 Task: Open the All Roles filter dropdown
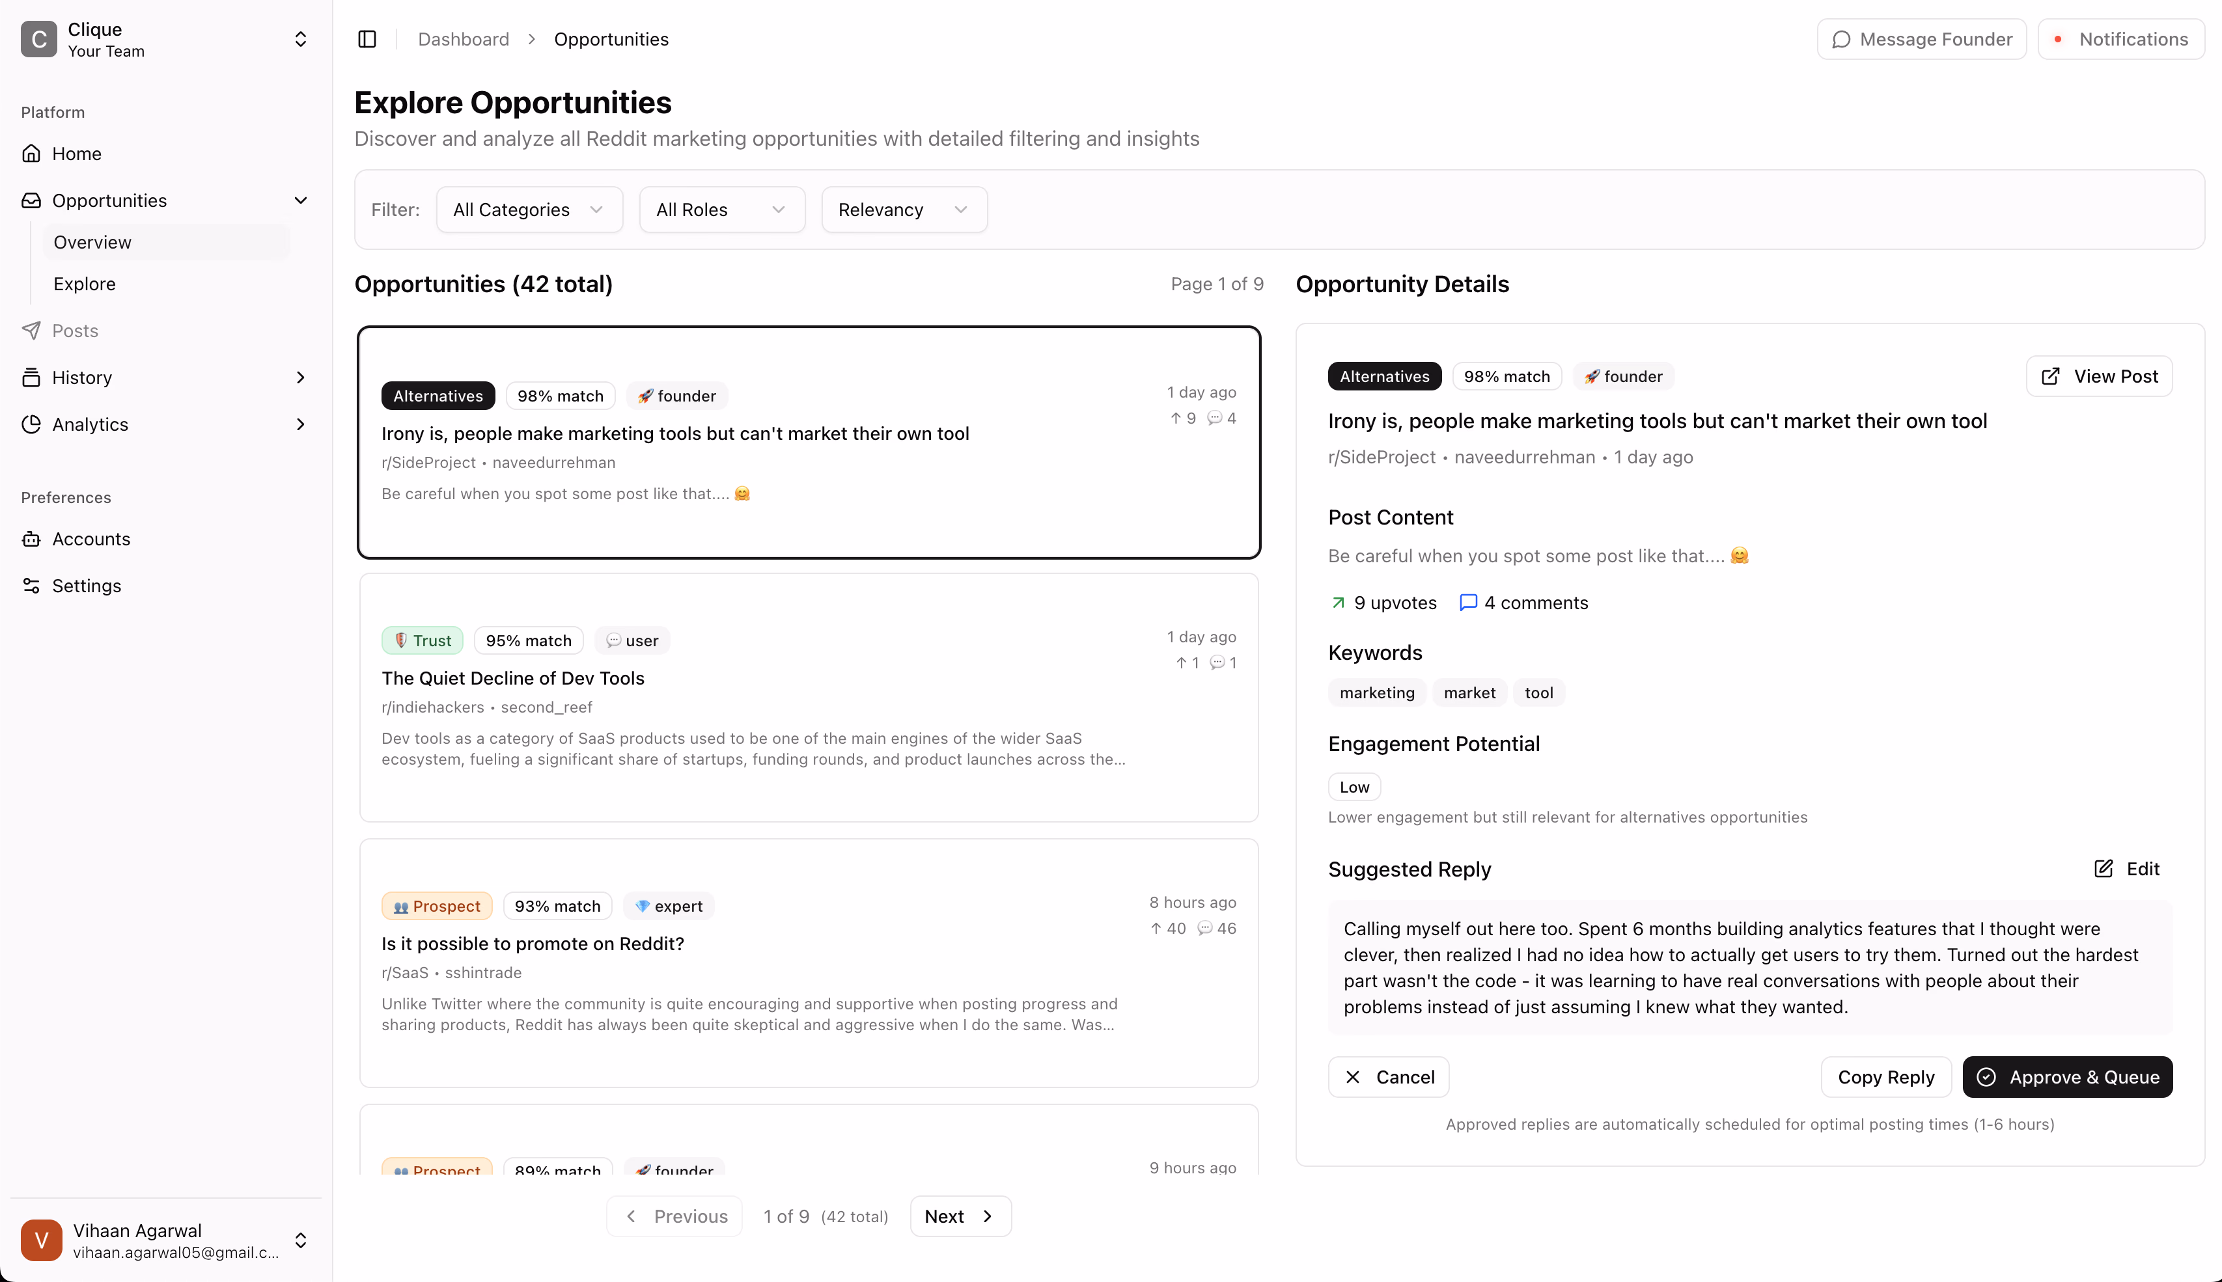721,209
